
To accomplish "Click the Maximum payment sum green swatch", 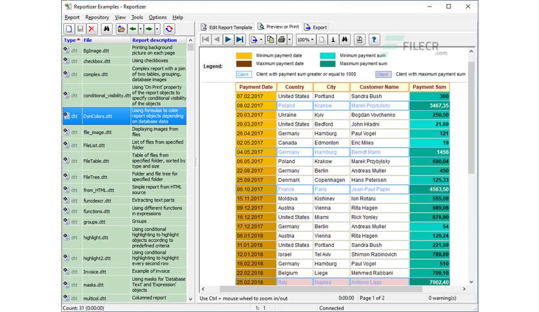I will (x=328, y=64).
